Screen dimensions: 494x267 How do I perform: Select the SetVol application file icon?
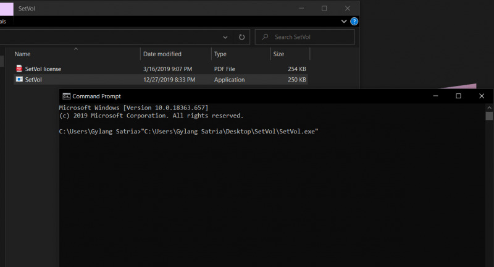(x=19, y=80)
